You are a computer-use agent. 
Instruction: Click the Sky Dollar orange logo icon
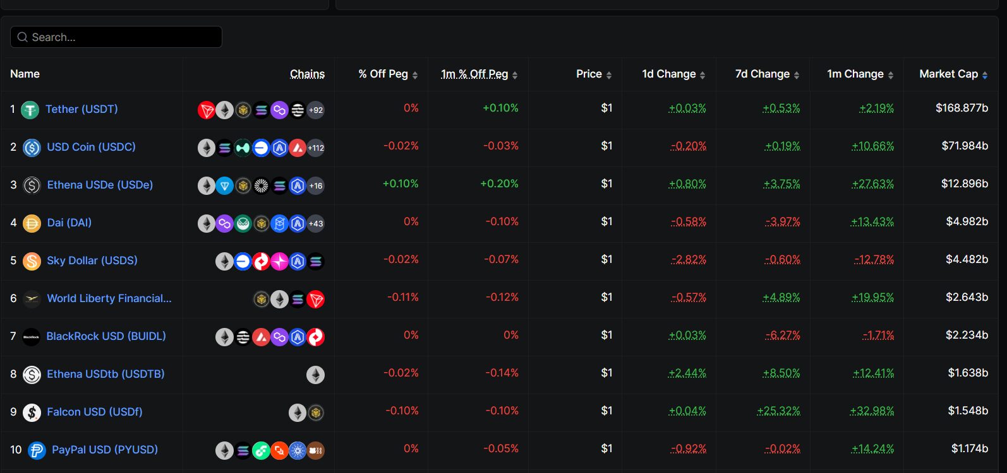click(x=32, y=261)
